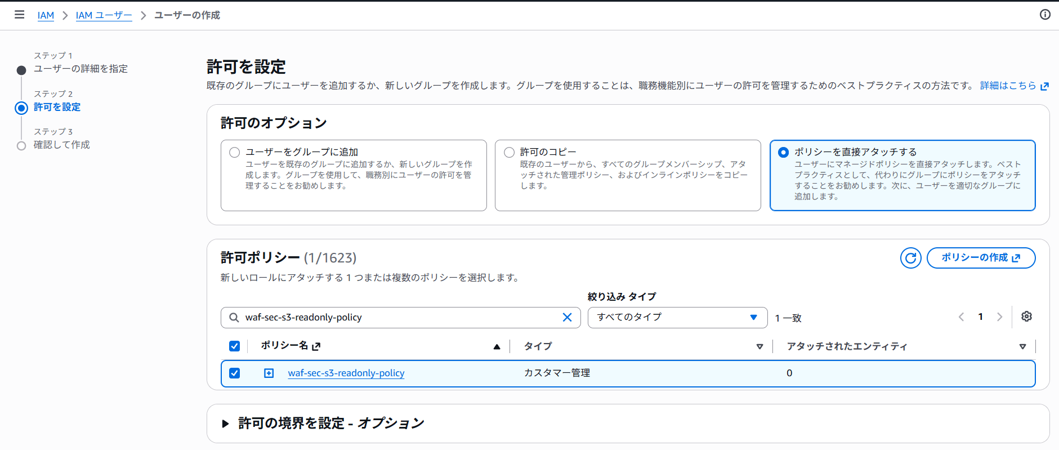
Task: Click the info circle icon
Action: click(x=1045, y=15)
